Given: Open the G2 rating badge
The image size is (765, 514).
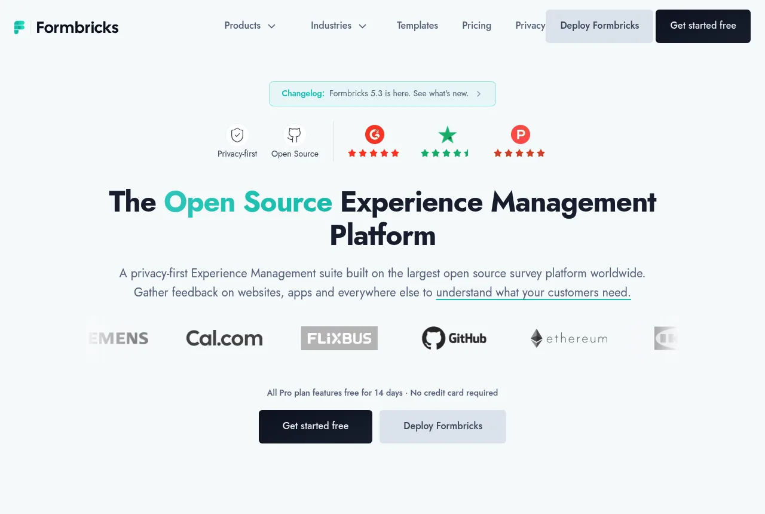Looking at the screenshot, I should 375,134.
